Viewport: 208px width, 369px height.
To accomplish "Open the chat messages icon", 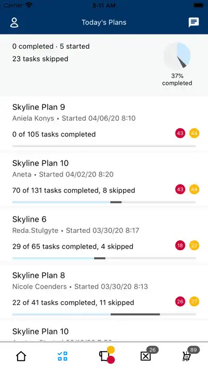I will pyautogui.click(x=194, y=23).
